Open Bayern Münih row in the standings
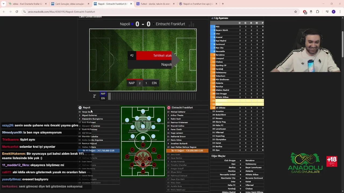Image resolution: width=344 pixels, height=193 pixels. 237,30
